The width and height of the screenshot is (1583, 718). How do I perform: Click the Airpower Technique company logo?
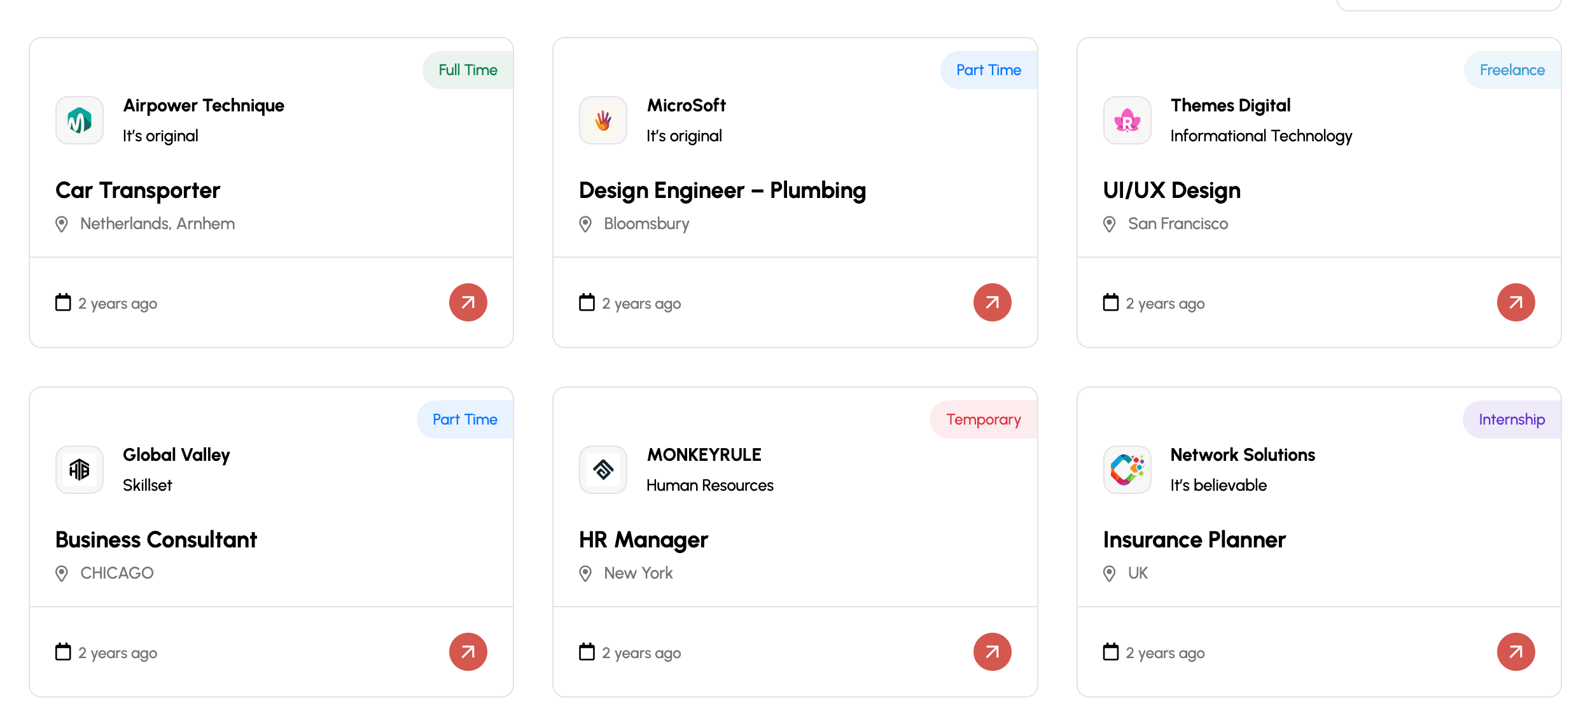pos(80,120)
